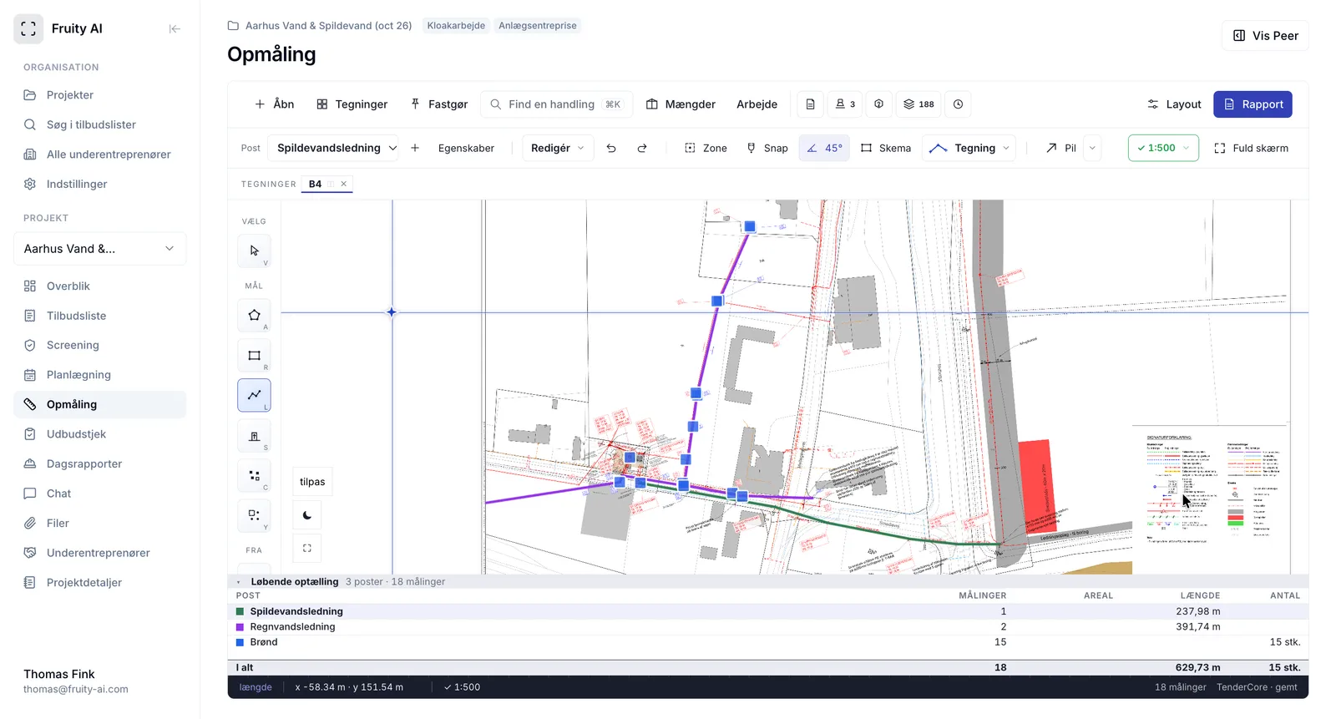Viewport: 1336px width, 719px height.
Task: Click the redo arrow icon
Action: (642, 148)
